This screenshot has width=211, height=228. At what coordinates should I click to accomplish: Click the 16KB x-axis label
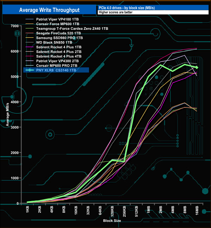(76, 210)
